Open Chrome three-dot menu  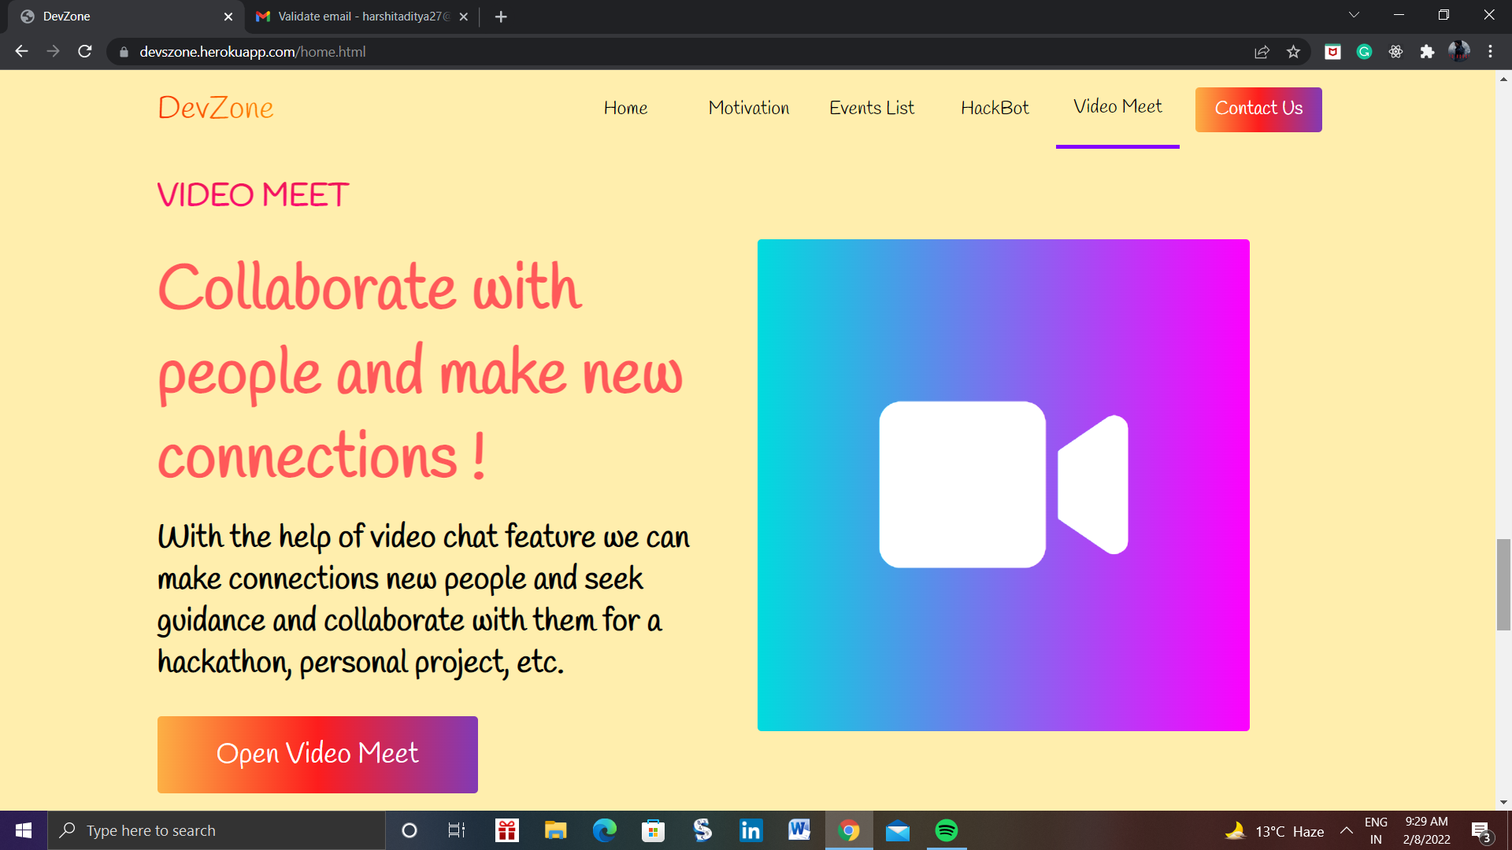coord(1490,52)
